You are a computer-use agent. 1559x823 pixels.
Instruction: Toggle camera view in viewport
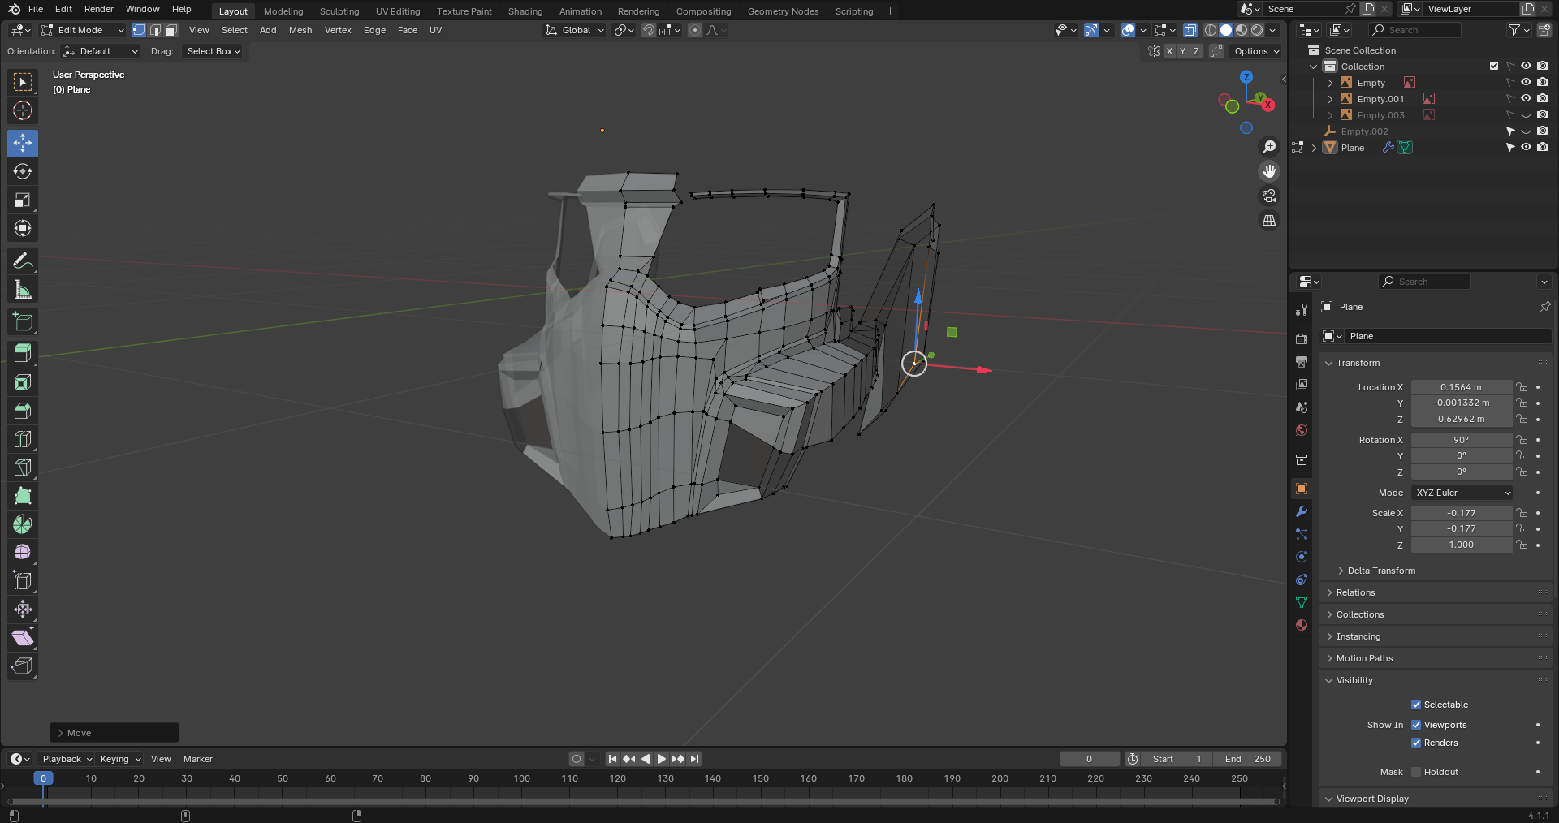pyautogui.click(x=1269, y=196)
